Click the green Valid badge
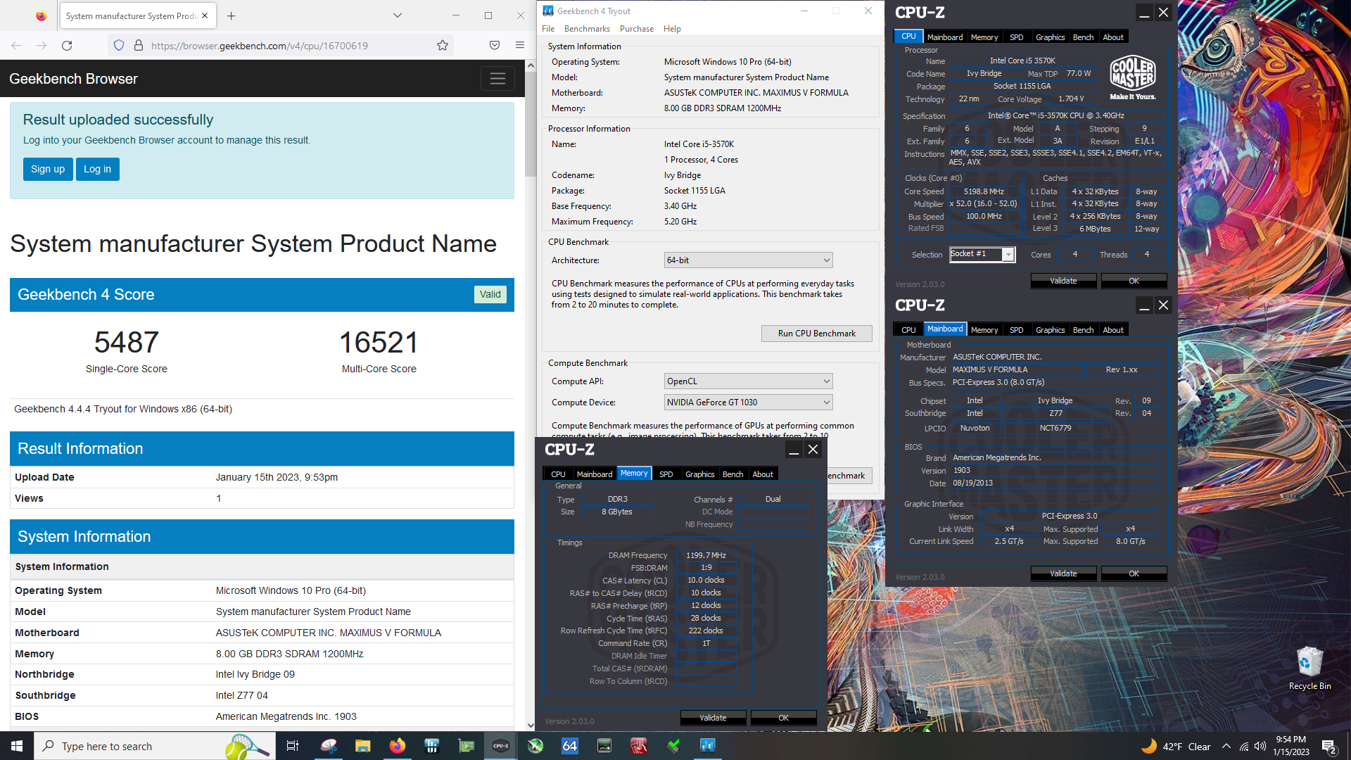Image resolution: width=1351 pixels, height=760 pixels. point(490,294)
